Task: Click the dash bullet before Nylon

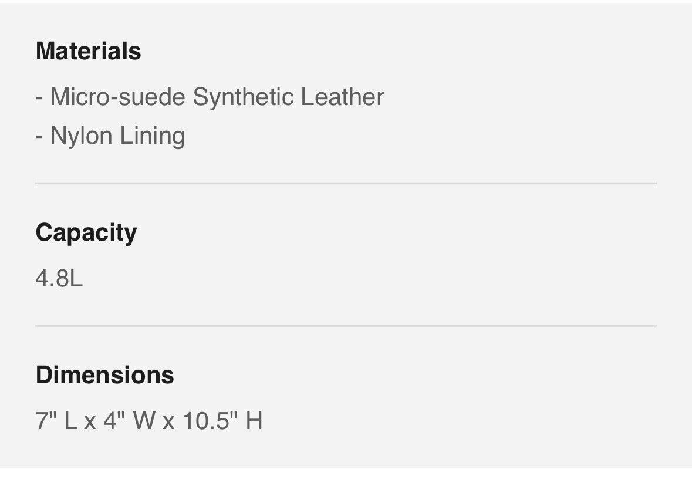Action: click(x=39, y=137)
